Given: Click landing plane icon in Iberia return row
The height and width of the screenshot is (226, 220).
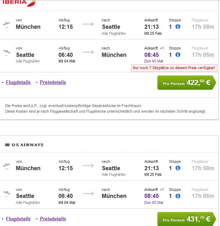Looking at the screenshot, I should tap(7, 52).
